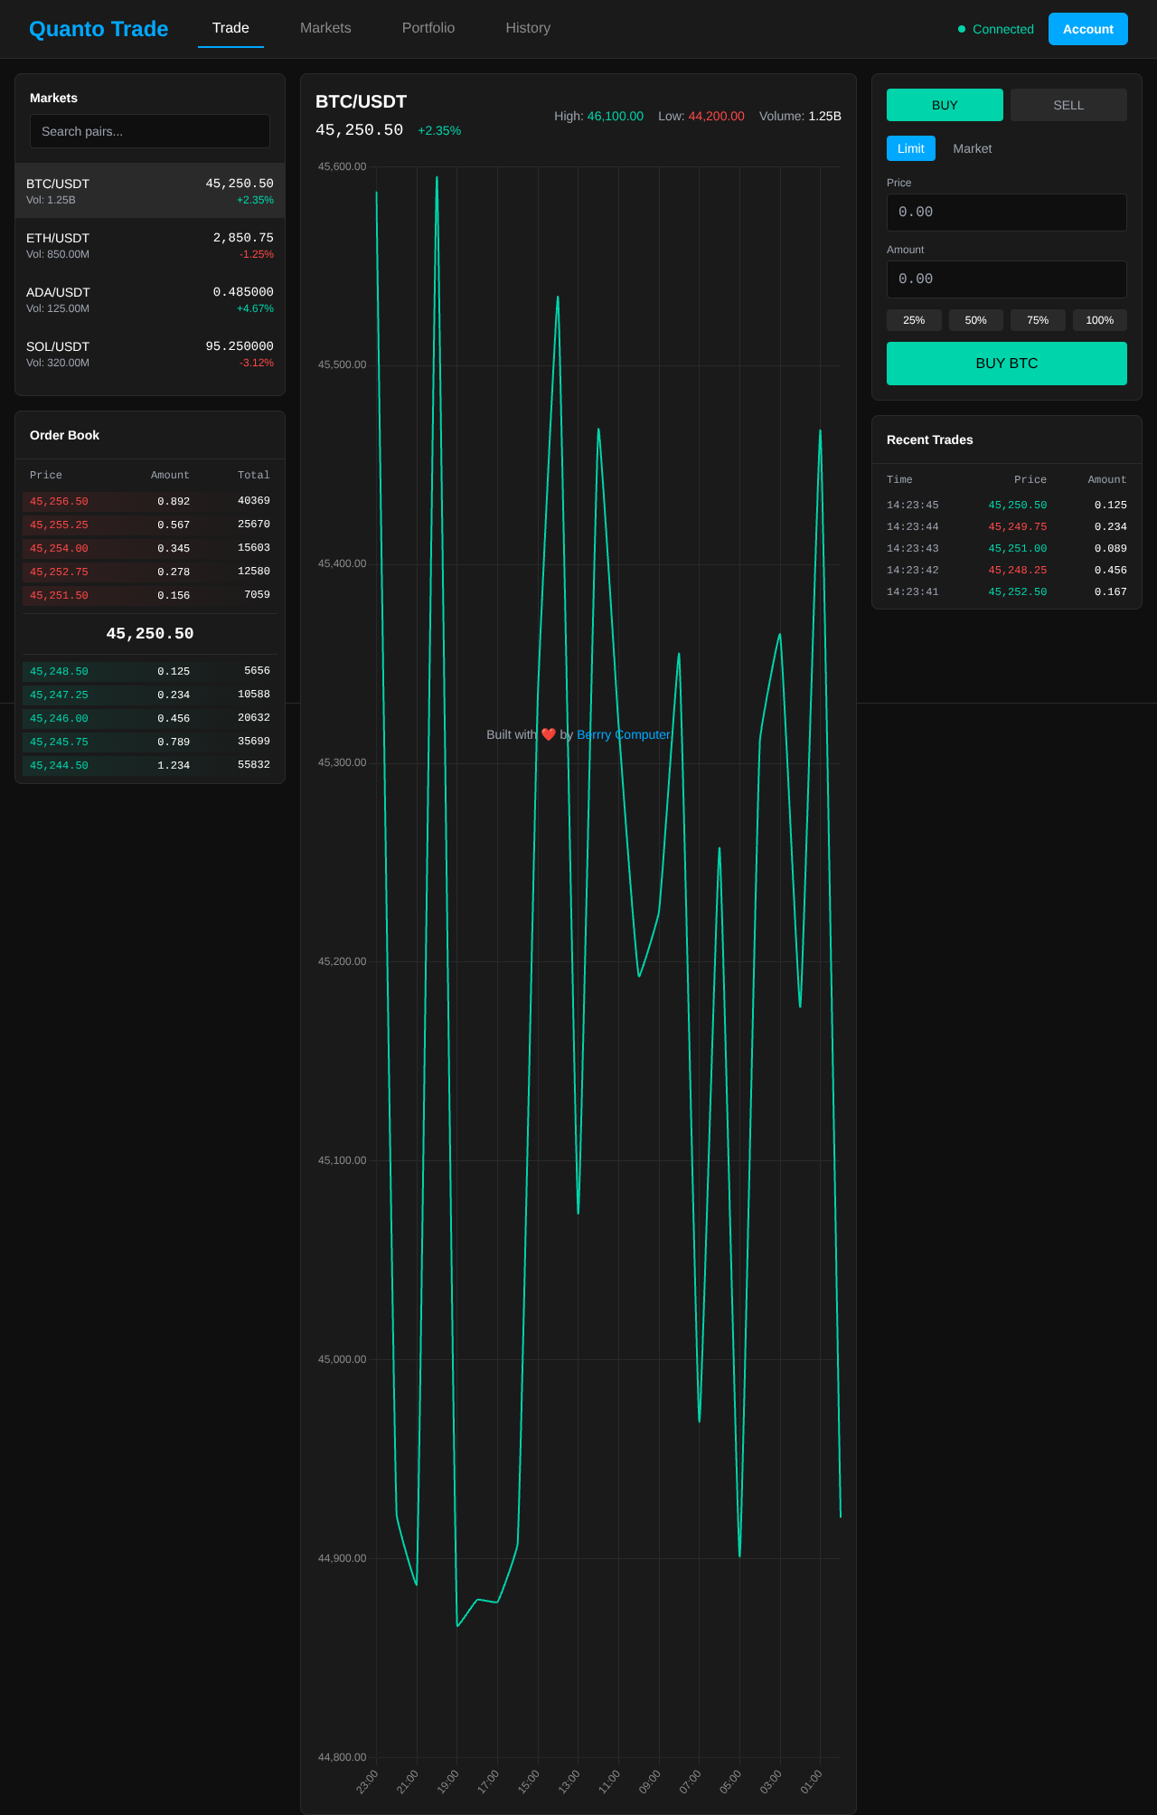Click the Quanto Trade logo
This screenshot has height=1815, width=1157.
point(99,29)
